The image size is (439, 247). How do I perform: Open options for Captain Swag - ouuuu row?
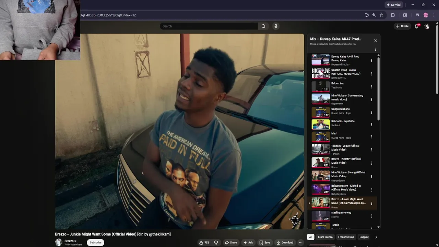(x=371, y=74)
